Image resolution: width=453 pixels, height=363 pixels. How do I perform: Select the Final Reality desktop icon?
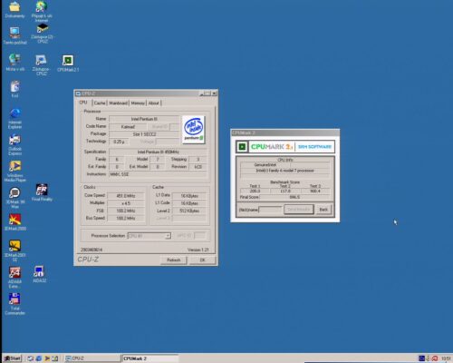click(42, 192)
